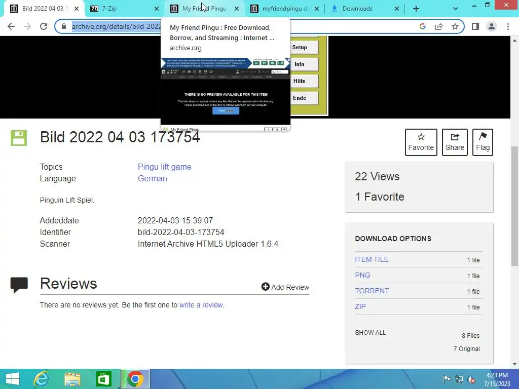519x389 pixels.
Task: Click the Ende button in the game preview
Action: (x=303, y=98)
